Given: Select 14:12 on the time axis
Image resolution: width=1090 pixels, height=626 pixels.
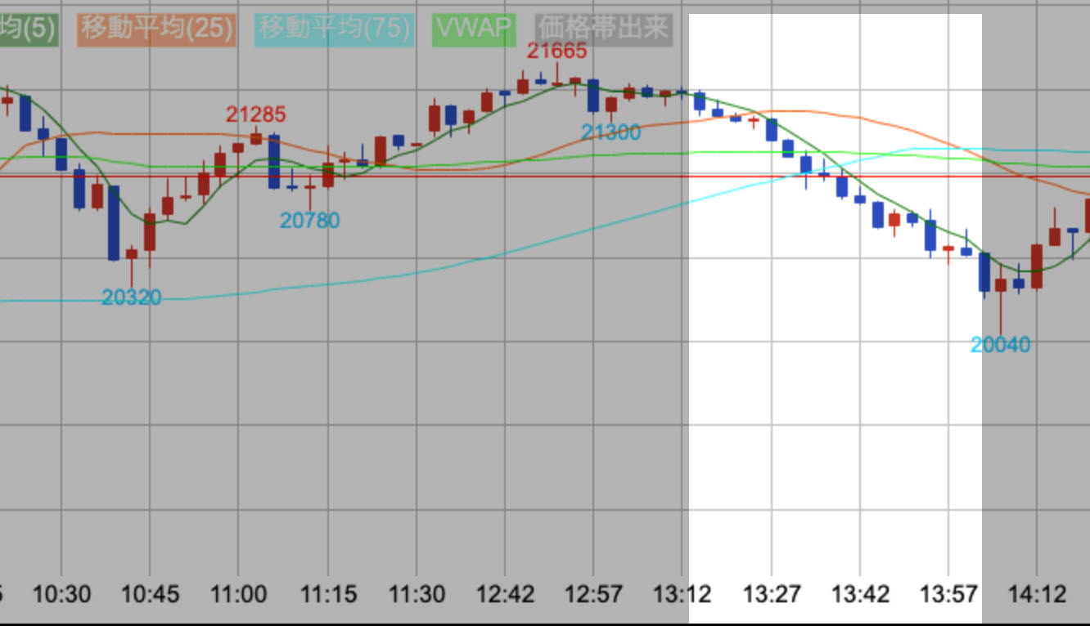Looking at the screenshot, I should click(1036, 594).
